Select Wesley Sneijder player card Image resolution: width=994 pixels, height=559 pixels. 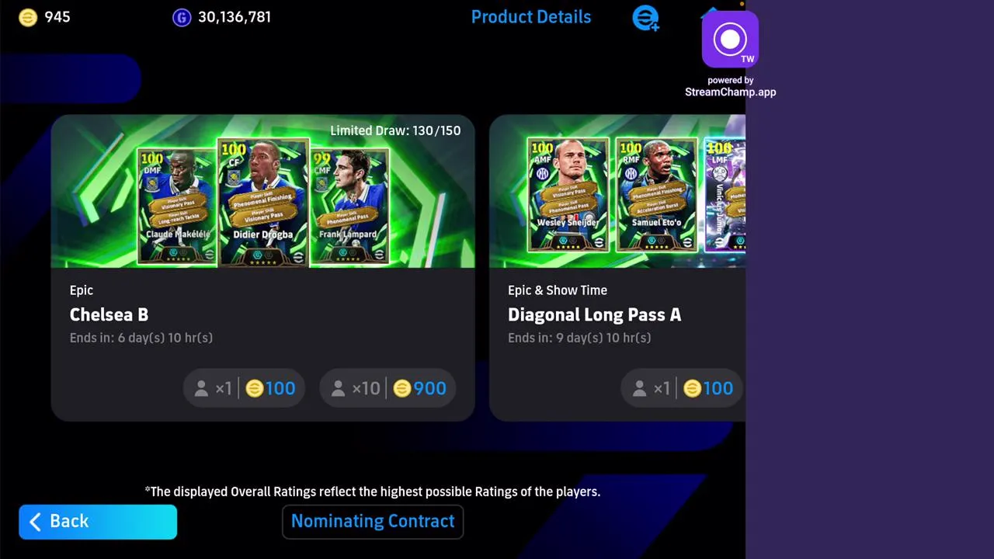tap(568, 195)
